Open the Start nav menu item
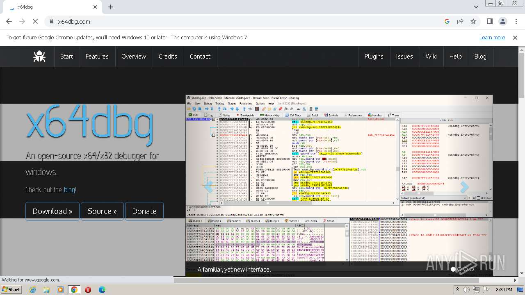The width and height of the screenshot is (525, 295). pyautogui.click(x=66, y=57)
